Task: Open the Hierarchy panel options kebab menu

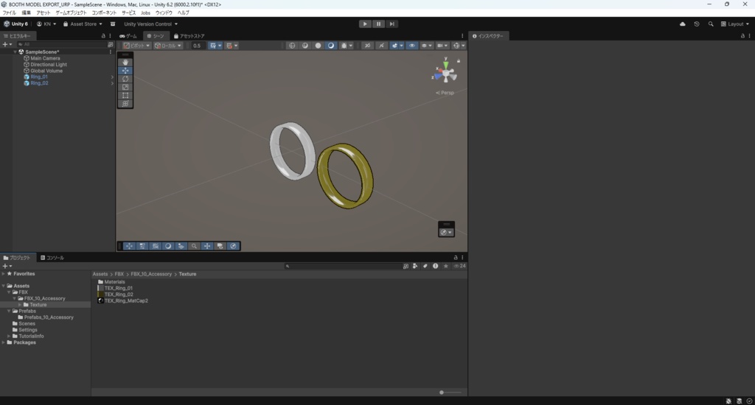Action: pyautogui.click(x=111, y=36)
